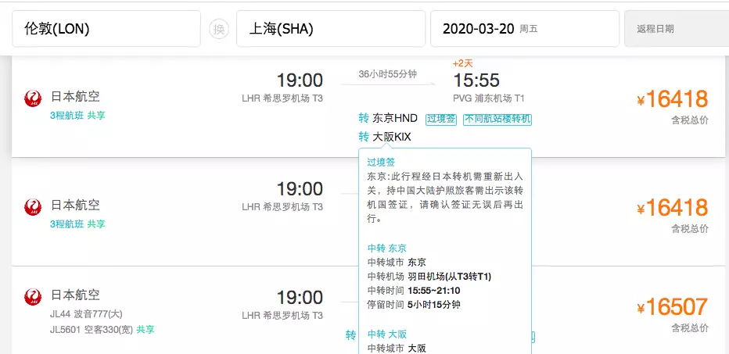Click 共享 codeshare label in second flight row
Viewport: 729px width, 354px height.
click(96, 223)
